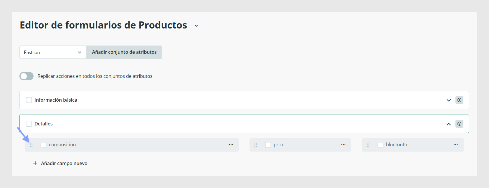
Task: Check the Información básica checkbox
Action: click(x=29, y=100)
